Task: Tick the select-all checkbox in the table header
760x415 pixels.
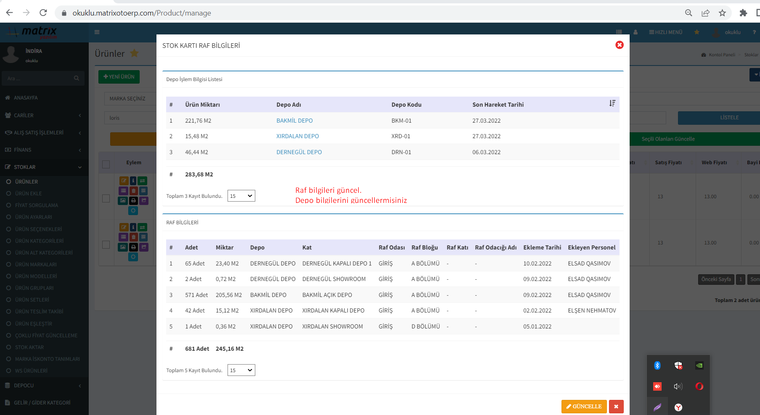Action: pyautogui.click(x=106, y=164)
